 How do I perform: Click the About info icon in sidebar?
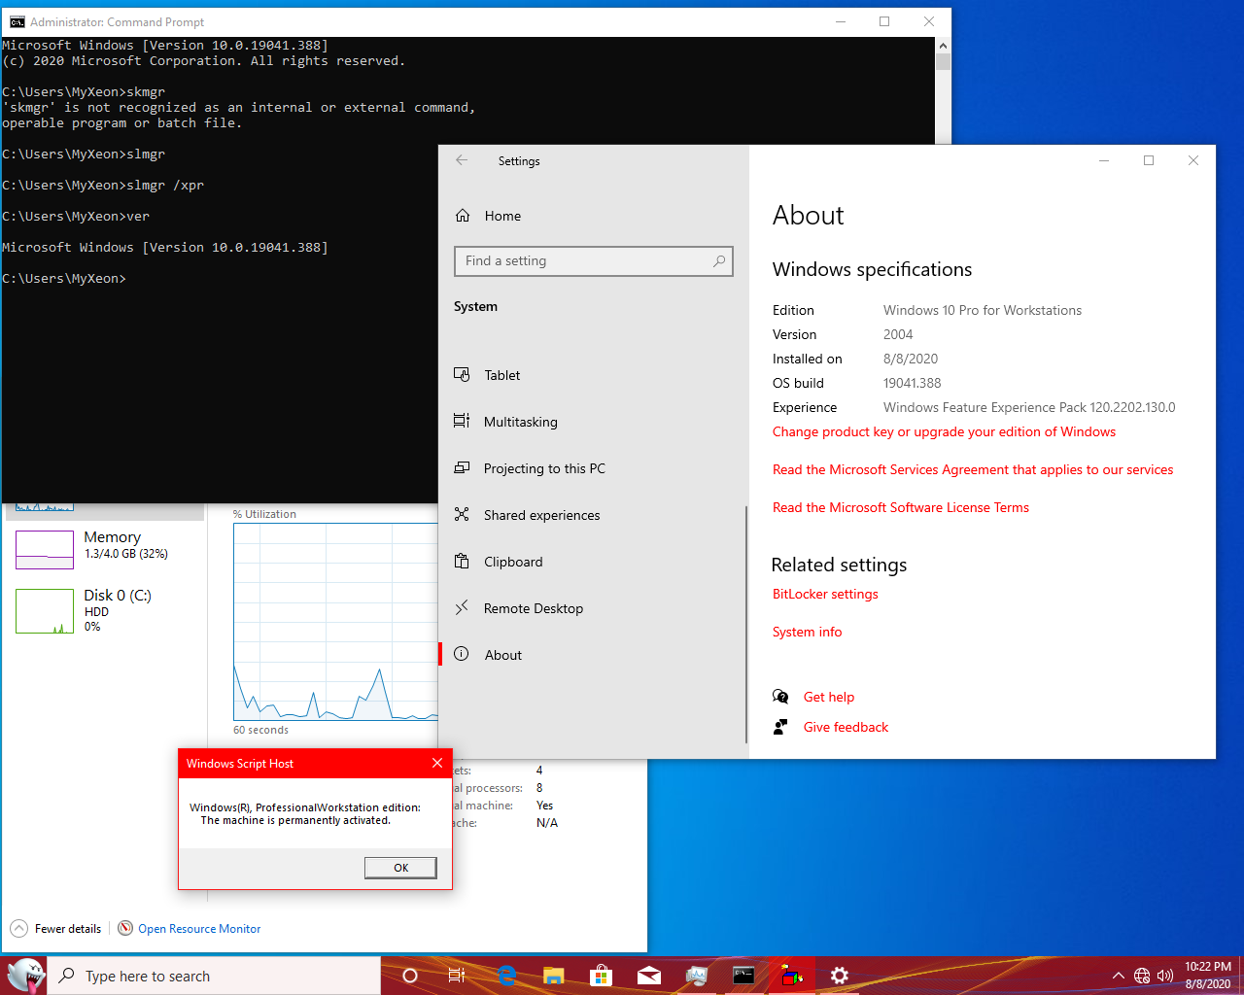462,654
